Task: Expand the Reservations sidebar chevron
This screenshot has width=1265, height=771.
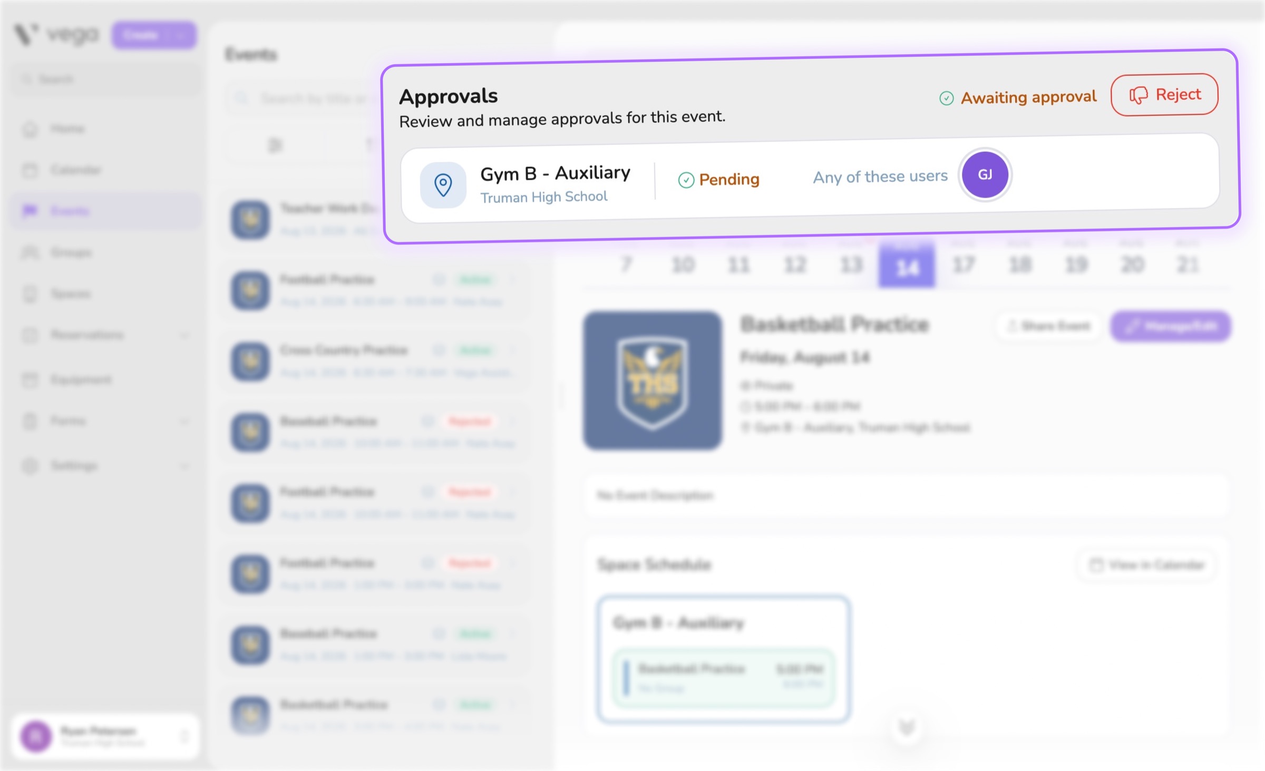Action: click(x=184, y=335)
